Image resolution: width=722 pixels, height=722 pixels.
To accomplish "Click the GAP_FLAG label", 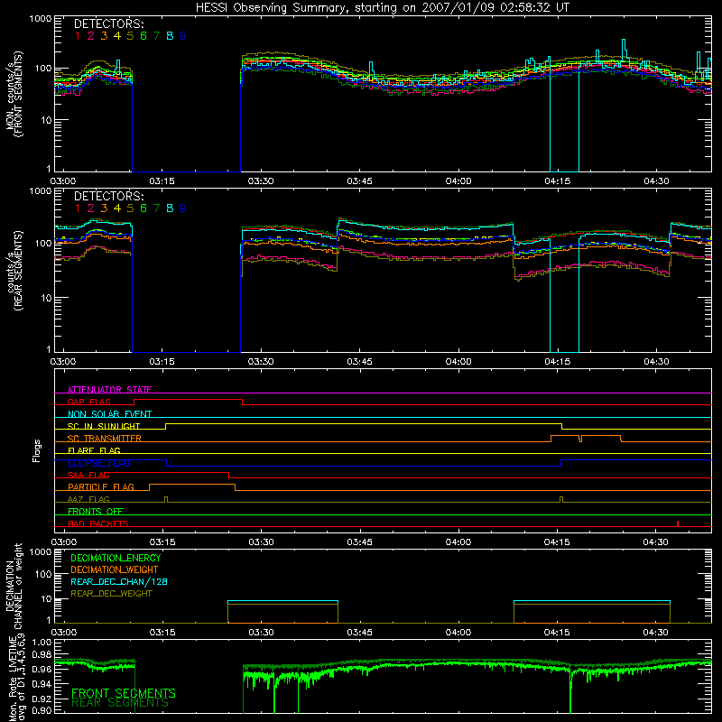I will point(89,402).
